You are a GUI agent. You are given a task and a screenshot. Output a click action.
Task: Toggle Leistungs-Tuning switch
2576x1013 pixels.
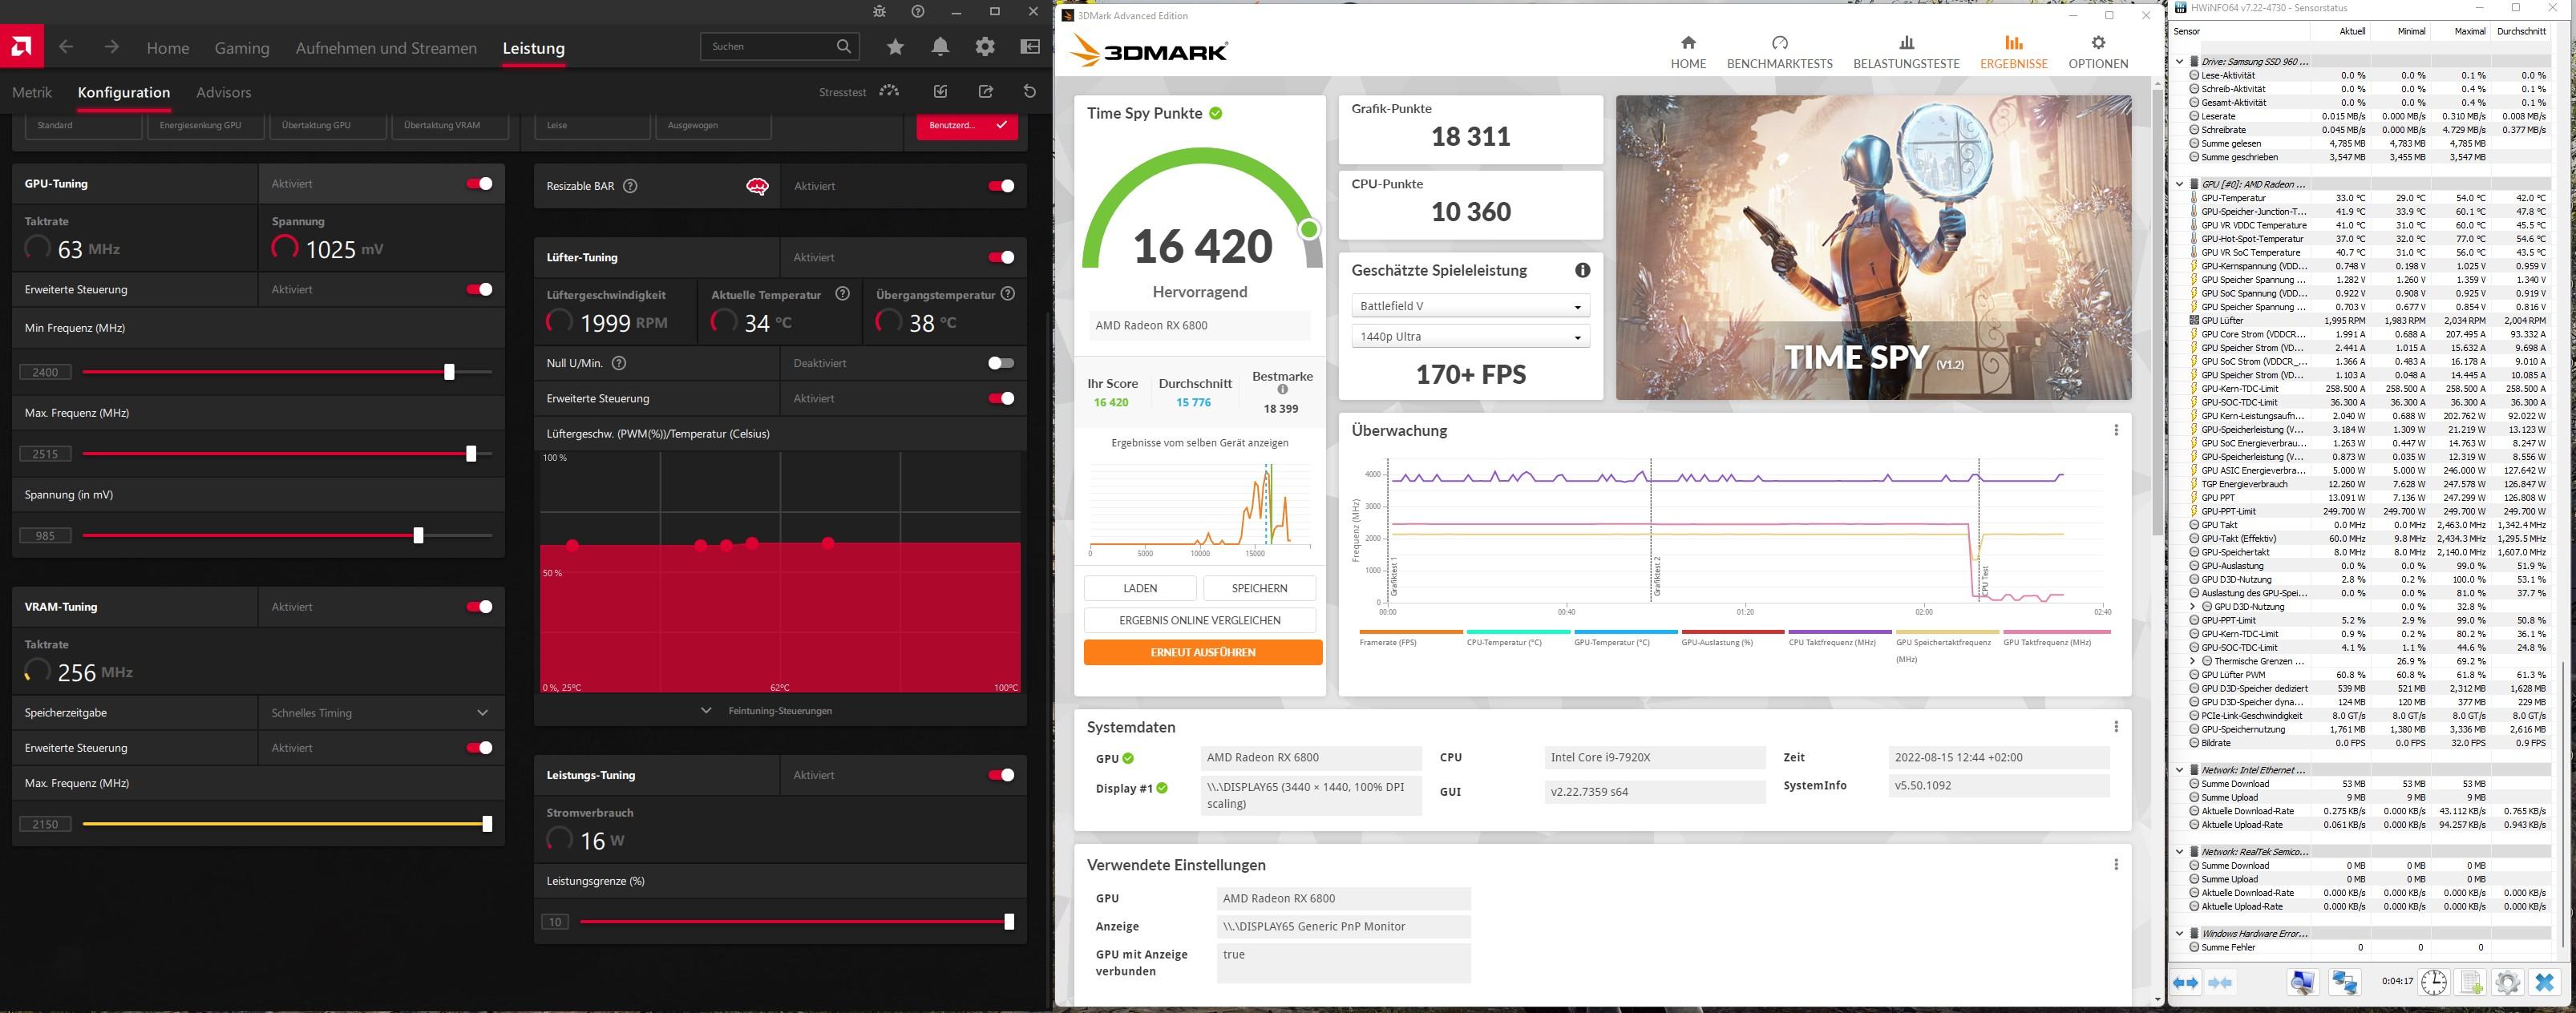[x=1001, y=775]
